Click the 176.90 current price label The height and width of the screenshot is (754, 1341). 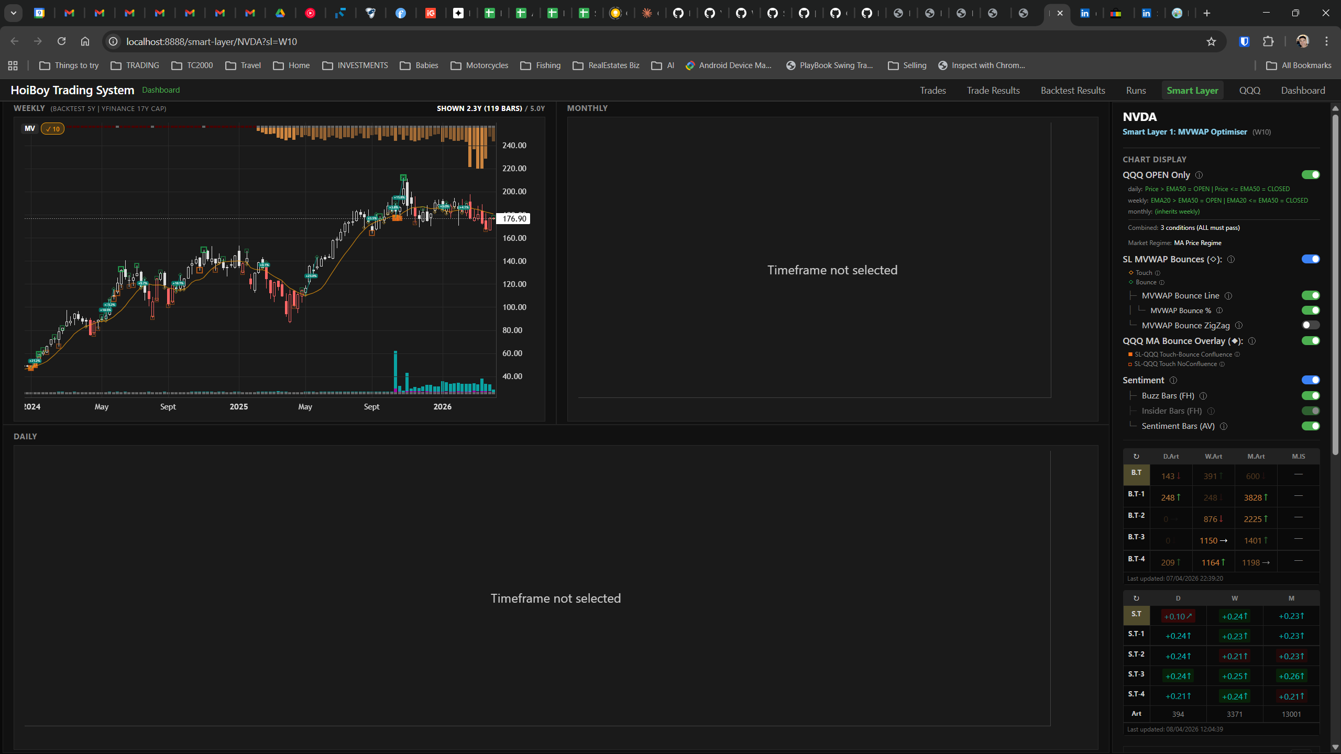514,219
